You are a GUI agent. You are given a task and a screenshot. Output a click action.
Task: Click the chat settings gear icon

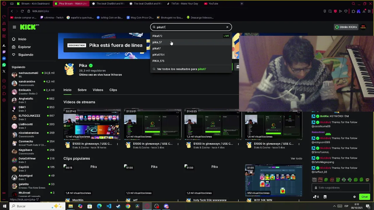354,197
